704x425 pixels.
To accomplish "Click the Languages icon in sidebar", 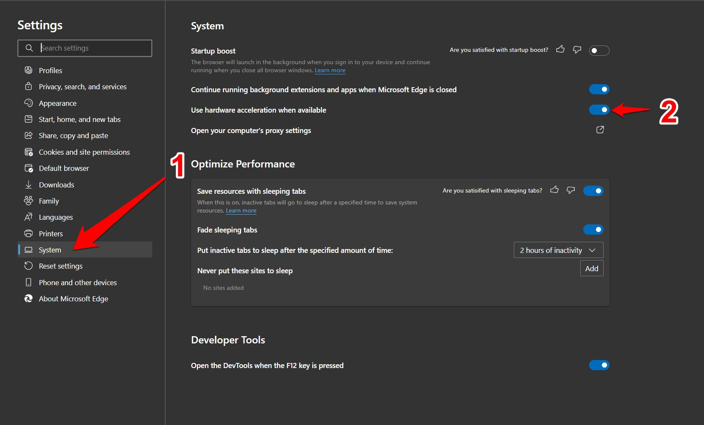I will 29,217.
